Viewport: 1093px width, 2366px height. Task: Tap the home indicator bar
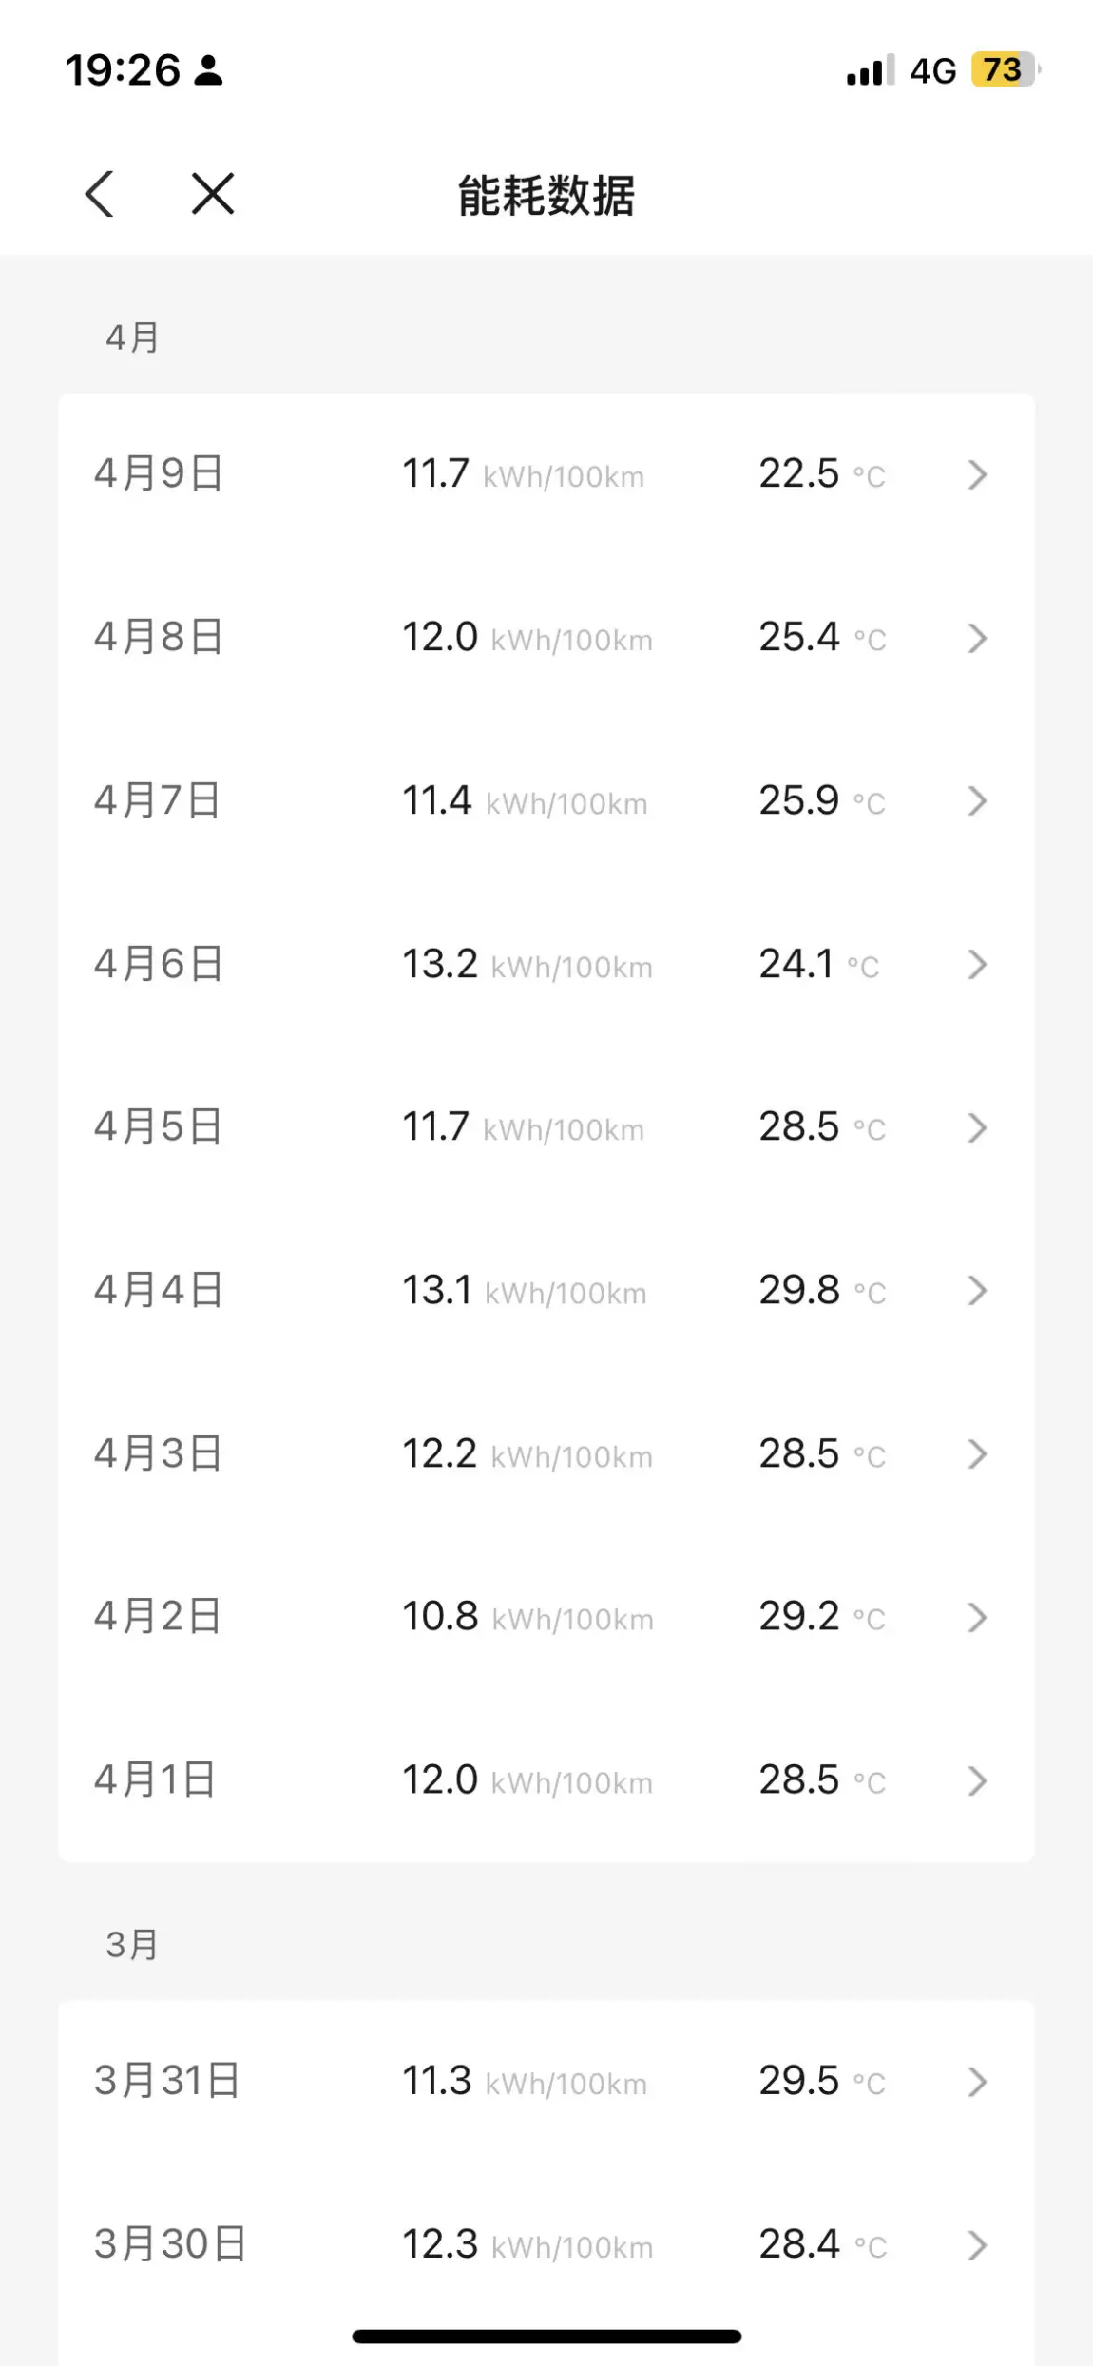pos(546,2336)
